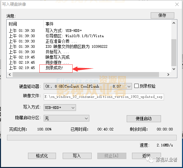The height and width of the screenshot is (168, 183).
Task: Enable the 刻录校验 checkbox
Action: [136, 86]
